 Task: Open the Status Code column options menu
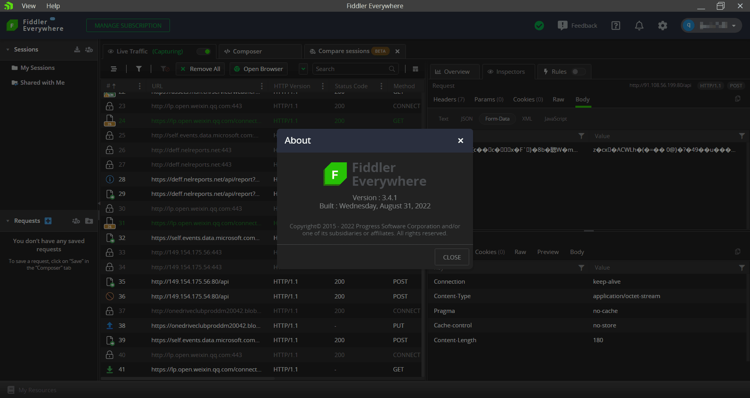point(381,86)
